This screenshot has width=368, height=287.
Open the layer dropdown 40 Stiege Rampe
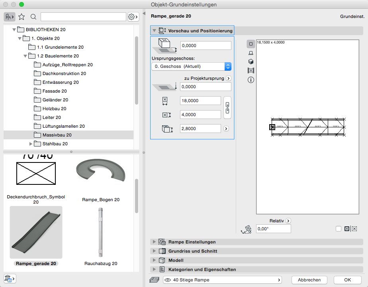222,280
